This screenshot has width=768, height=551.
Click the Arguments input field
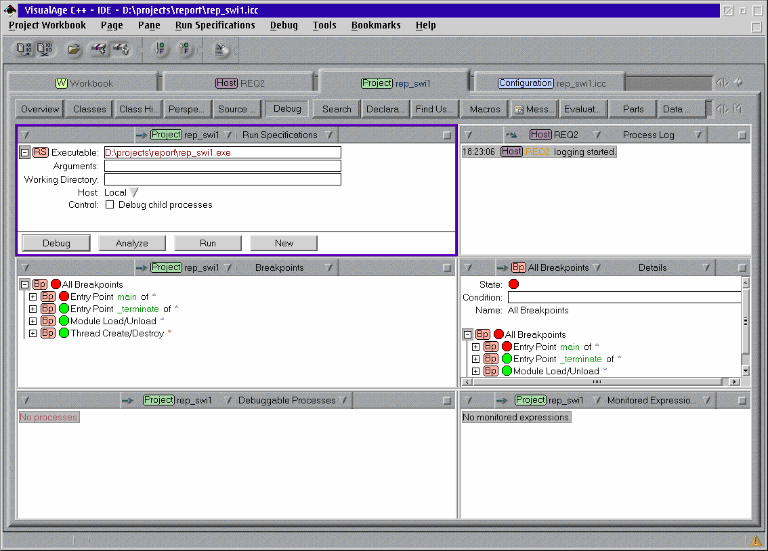(223, 166)
